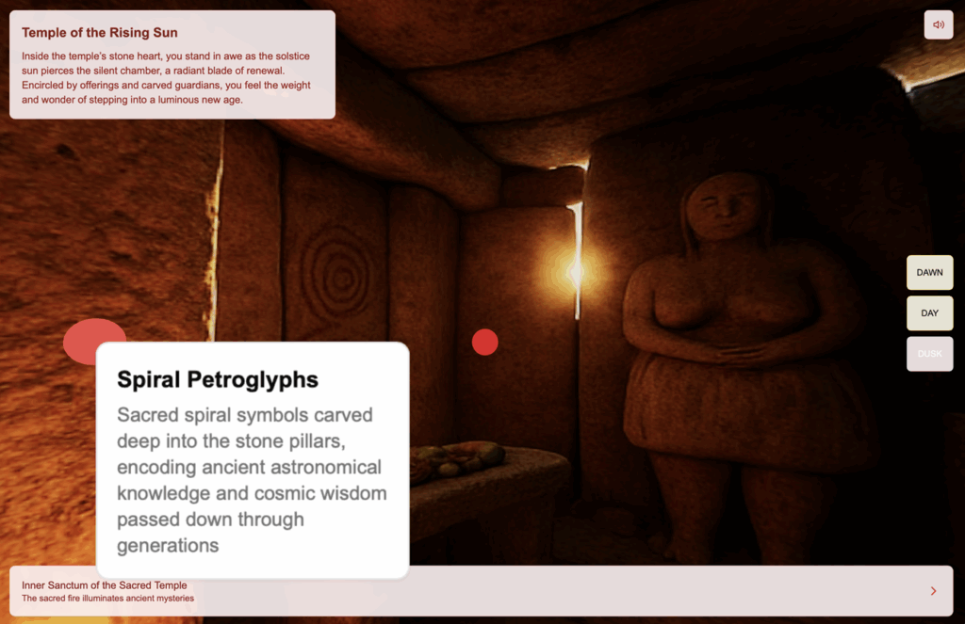Click the right chevron arrow in the bottom bar
The width and height of the screenshot is (965, 624).
coord(933,591)
